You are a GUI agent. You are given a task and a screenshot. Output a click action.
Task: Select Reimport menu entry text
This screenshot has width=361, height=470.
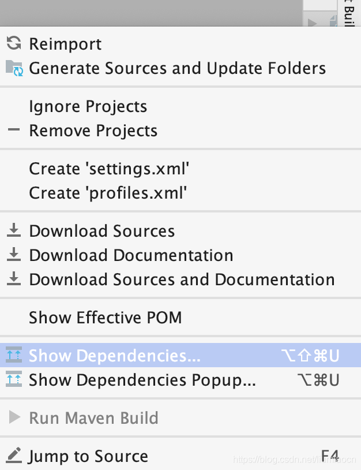click(x=65, y=44)
